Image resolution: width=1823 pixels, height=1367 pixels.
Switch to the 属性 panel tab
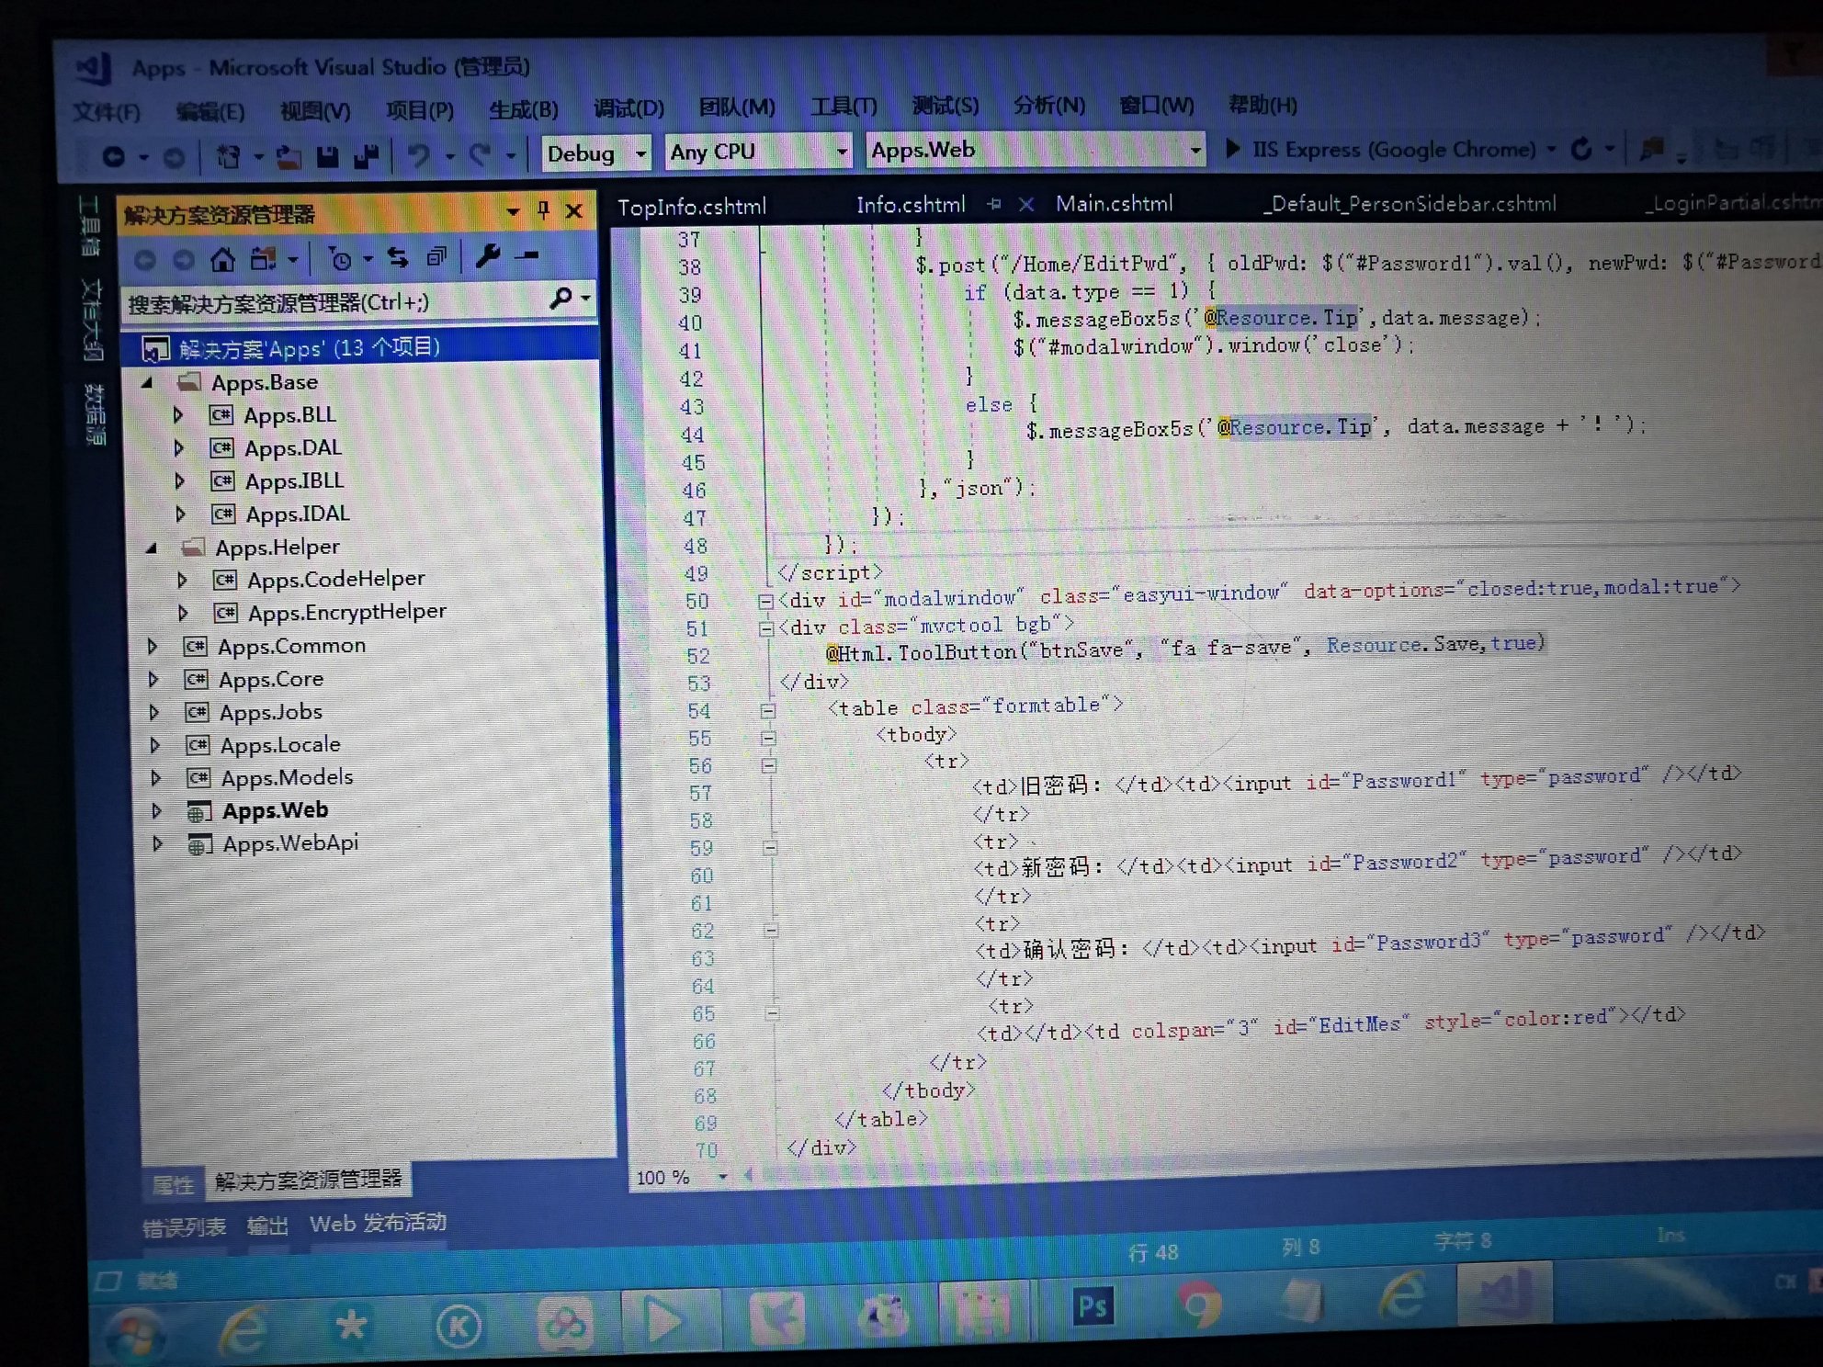[173, 1184]
